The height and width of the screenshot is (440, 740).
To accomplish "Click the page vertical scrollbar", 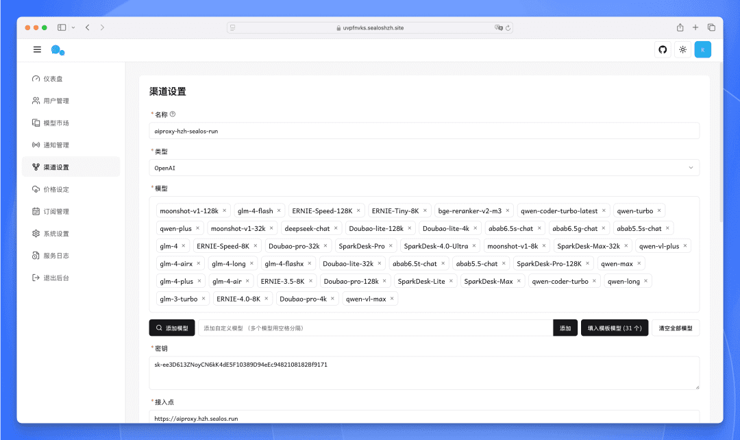I will click(x=721, y=142).
